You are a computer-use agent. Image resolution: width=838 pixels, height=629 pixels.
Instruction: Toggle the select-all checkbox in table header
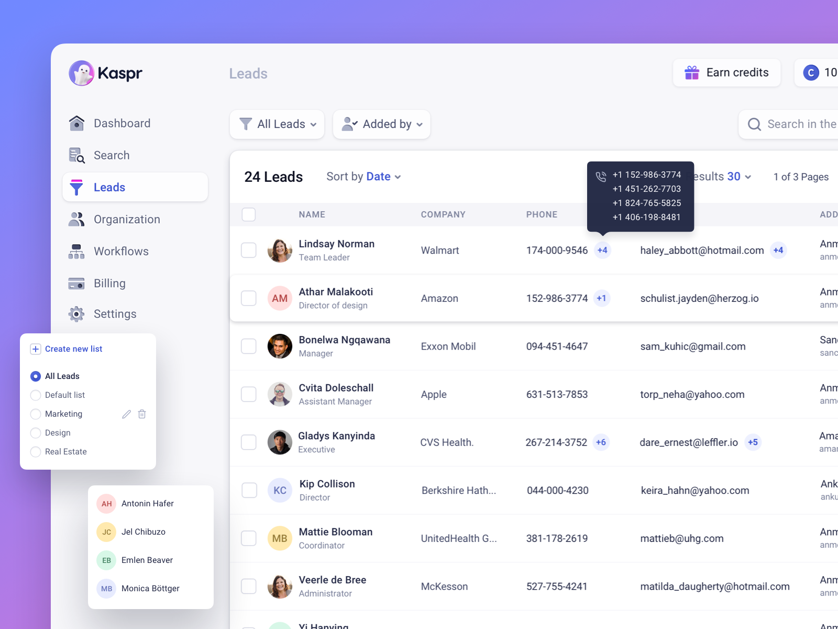pos(249,214)
